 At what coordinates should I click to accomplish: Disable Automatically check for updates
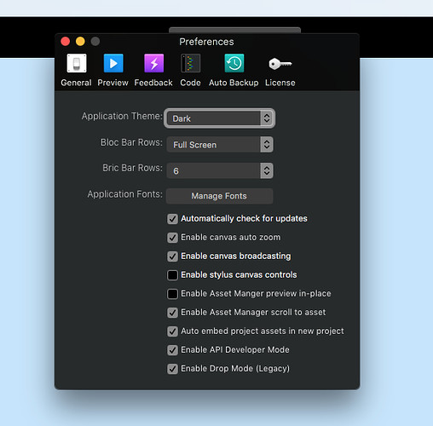(172, 219)
